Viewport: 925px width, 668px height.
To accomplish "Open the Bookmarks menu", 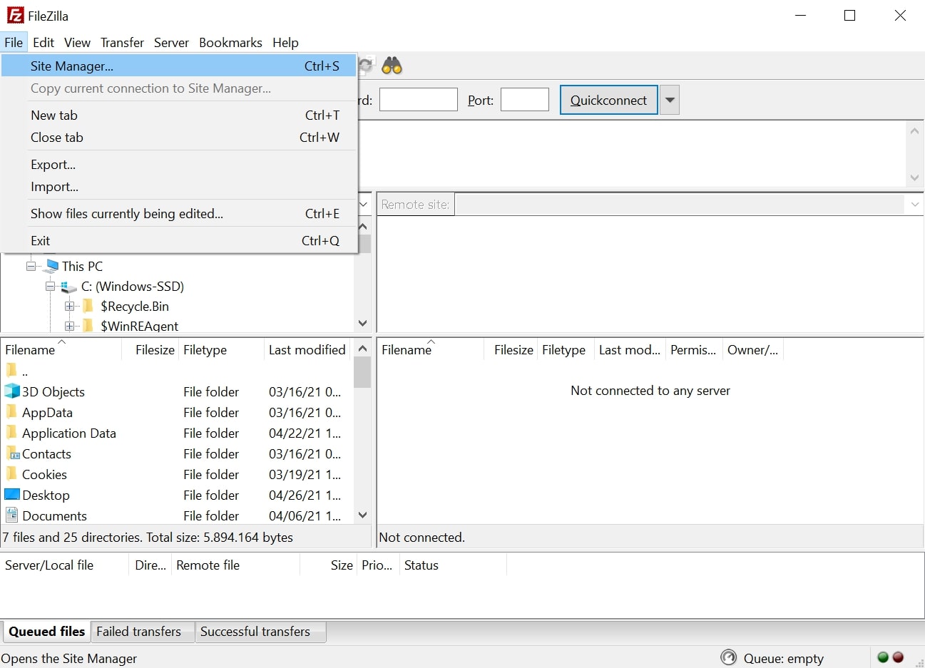I will (x=230, y=42).
